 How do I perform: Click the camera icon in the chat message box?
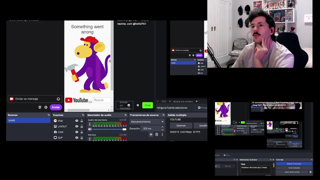11,99
